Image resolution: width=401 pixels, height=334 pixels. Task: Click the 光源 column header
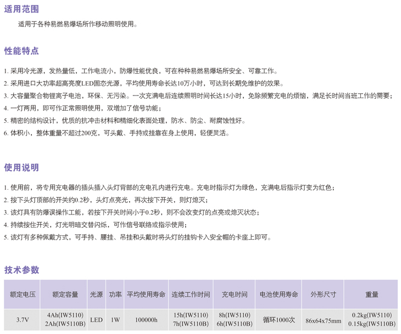(96, 295)
